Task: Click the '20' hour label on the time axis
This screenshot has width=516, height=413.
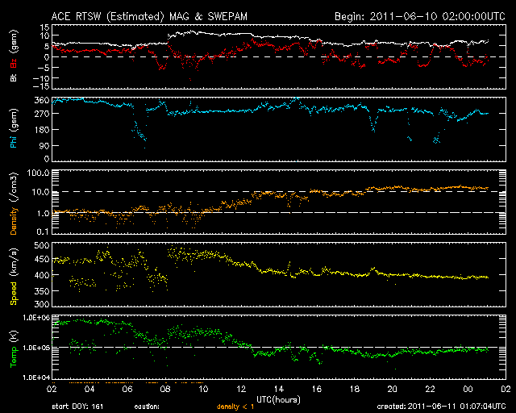Action: pyautogui.click(x=393, y=390)
